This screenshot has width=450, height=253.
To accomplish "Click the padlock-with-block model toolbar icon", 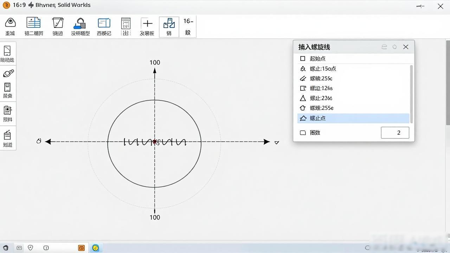I will [80, 23].
